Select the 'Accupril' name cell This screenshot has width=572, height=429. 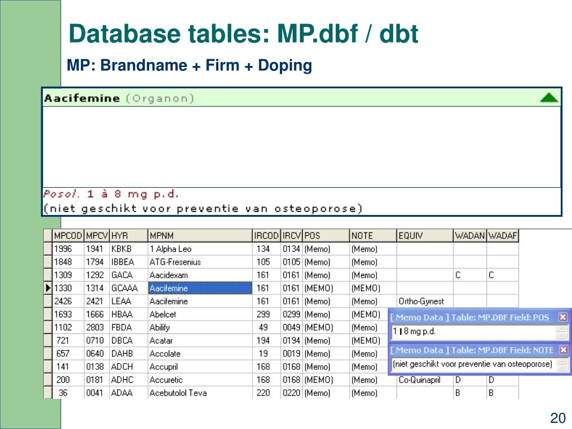coord(201,366)
